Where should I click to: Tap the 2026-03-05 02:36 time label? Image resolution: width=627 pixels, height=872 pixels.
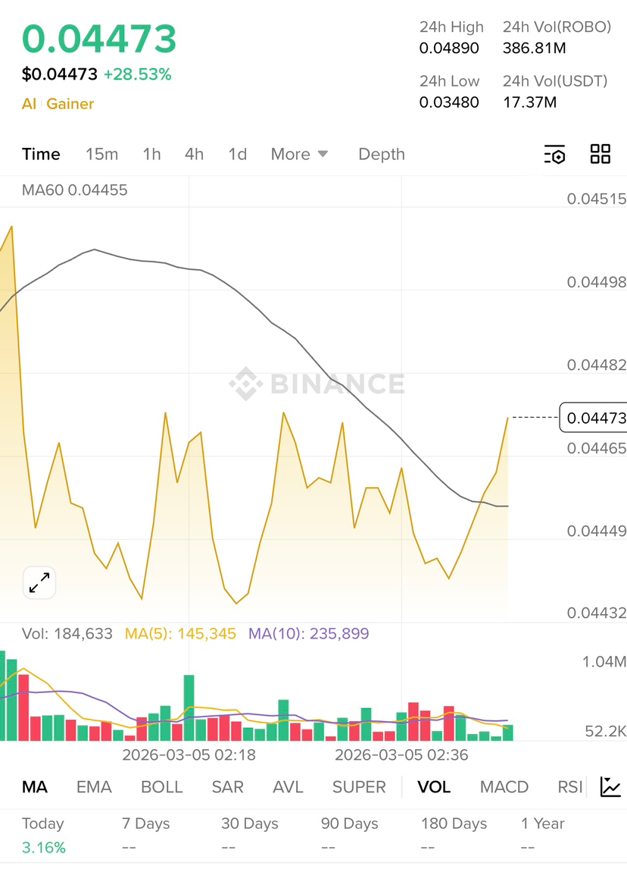click(x=401, y=754)
